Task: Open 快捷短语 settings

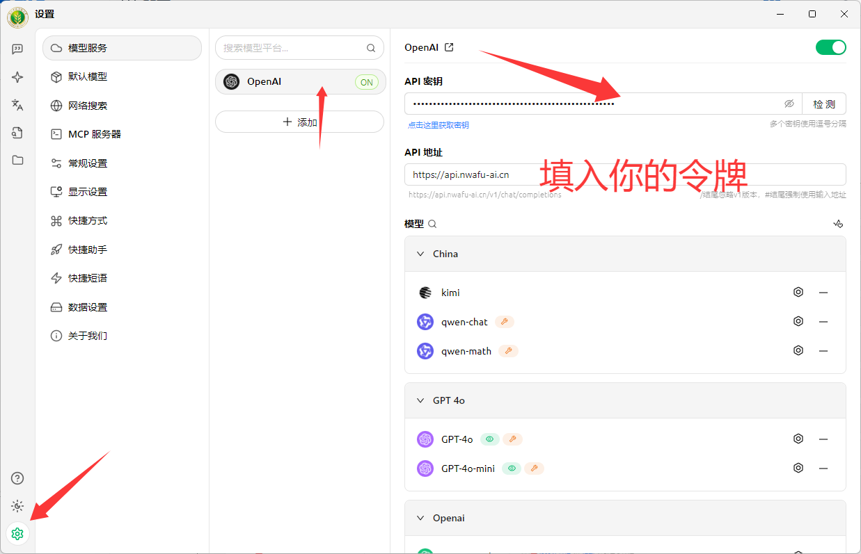Action: click(122, 278)
